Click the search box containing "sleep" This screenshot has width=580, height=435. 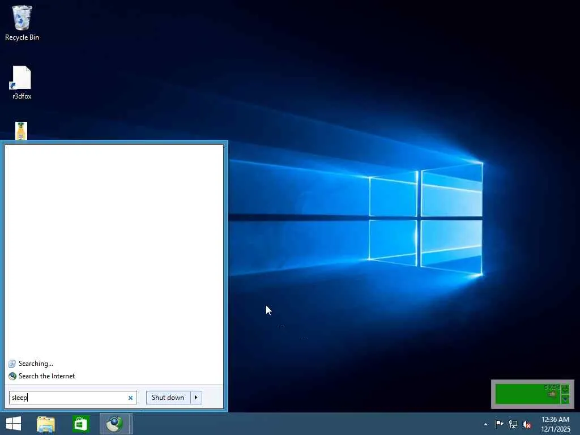73,398
